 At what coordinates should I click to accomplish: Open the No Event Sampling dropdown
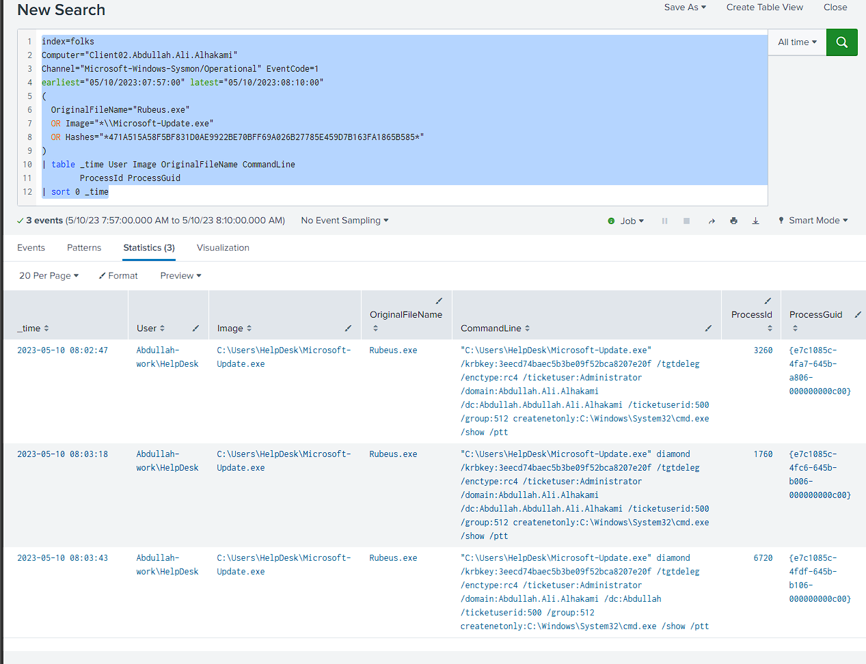coord(344,221)
